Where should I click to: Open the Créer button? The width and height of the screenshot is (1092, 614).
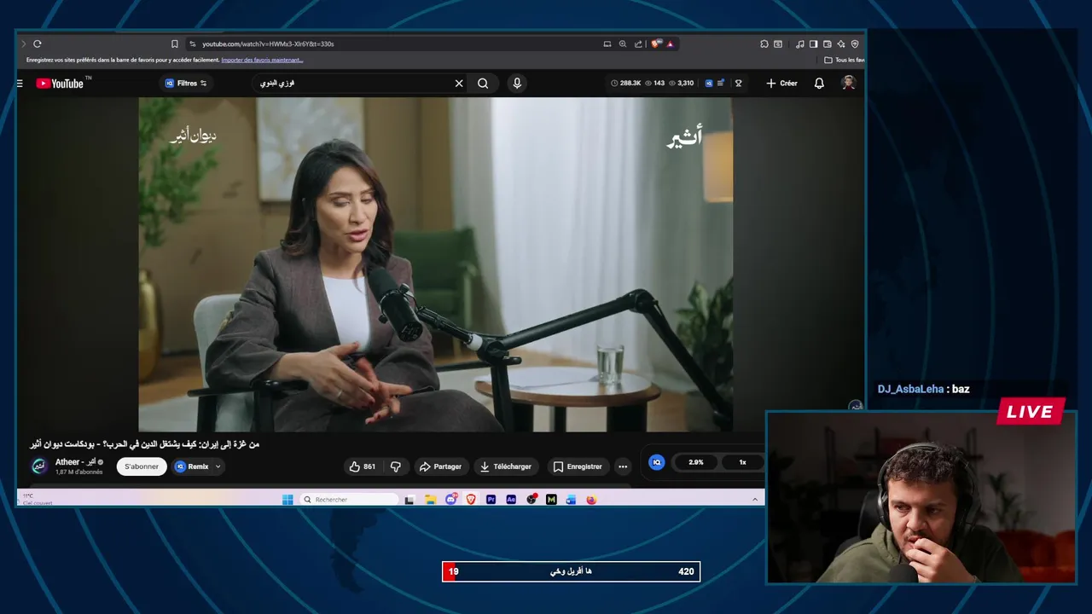pos(781,83)
